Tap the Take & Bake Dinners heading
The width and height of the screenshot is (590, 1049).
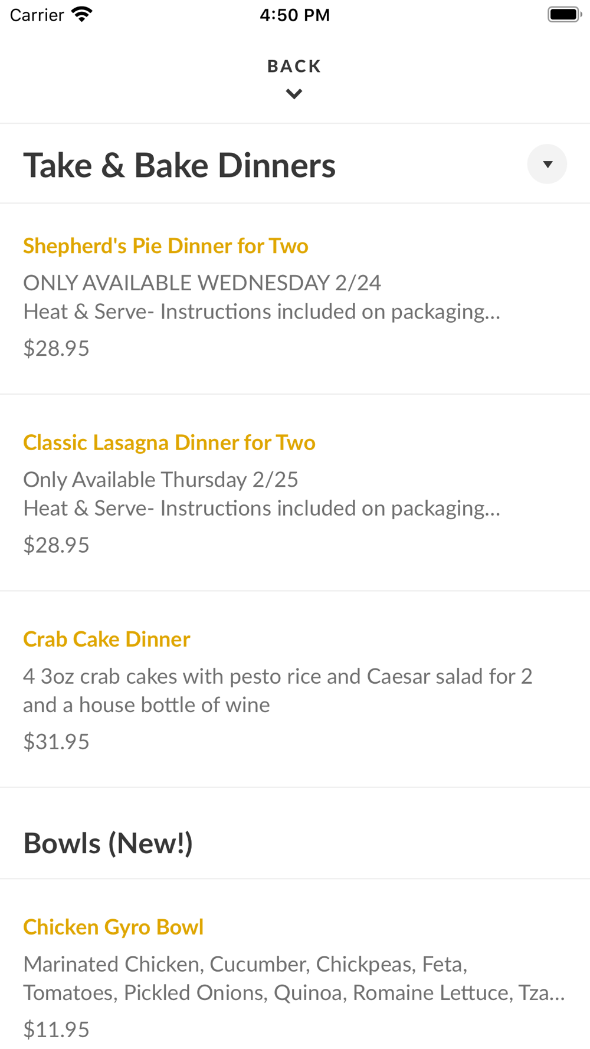(179, 165)
